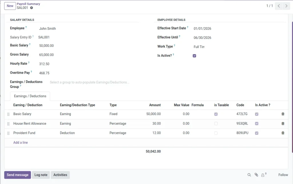Viewport: 293px width, 184px height.
Task: Sort by Earning / Deduction column header
Action: pyautogui.click(x=28, y=105)
